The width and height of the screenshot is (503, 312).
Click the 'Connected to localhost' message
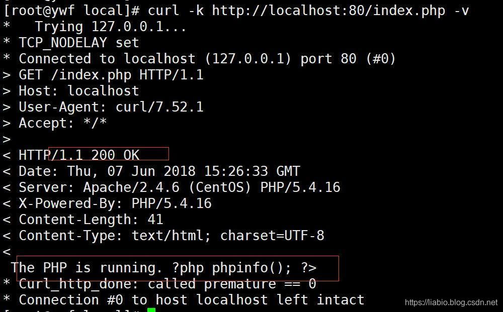point(107,59)
